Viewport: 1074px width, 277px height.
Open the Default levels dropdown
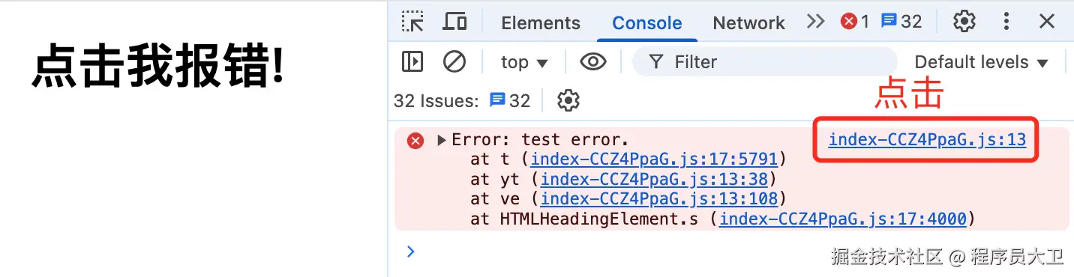point(981,62)
